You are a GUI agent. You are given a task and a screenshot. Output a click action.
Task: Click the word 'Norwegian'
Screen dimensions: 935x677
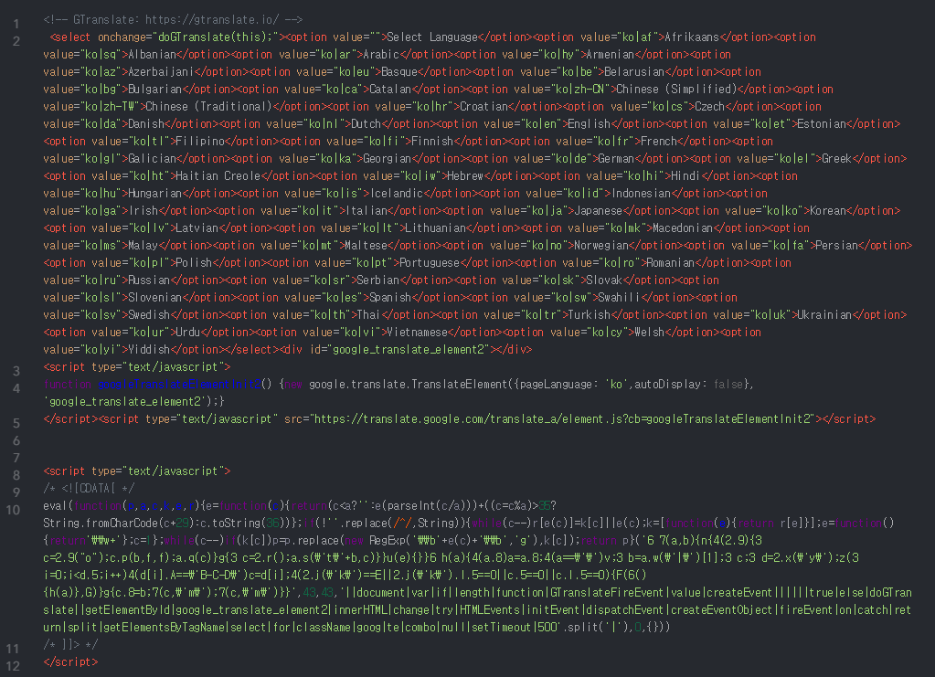pos(601,245)
